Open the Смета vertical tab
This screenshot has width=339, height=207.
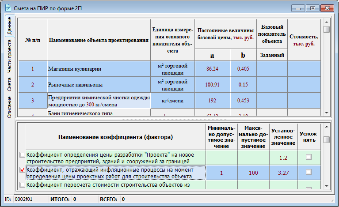(x=10, y=84)
